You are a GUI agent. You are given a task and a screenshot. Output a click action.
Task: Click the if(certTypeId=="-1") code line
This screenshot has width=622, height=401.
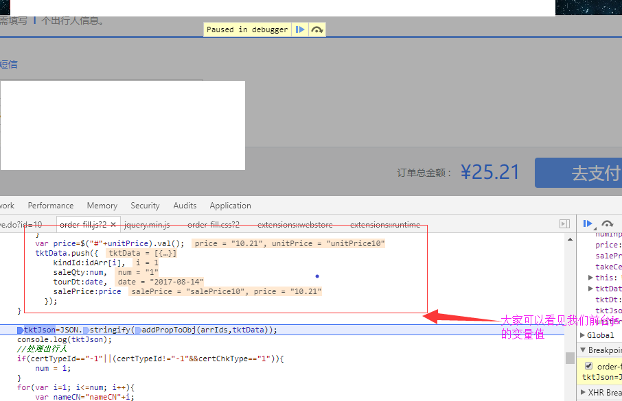tap(150, 359)
